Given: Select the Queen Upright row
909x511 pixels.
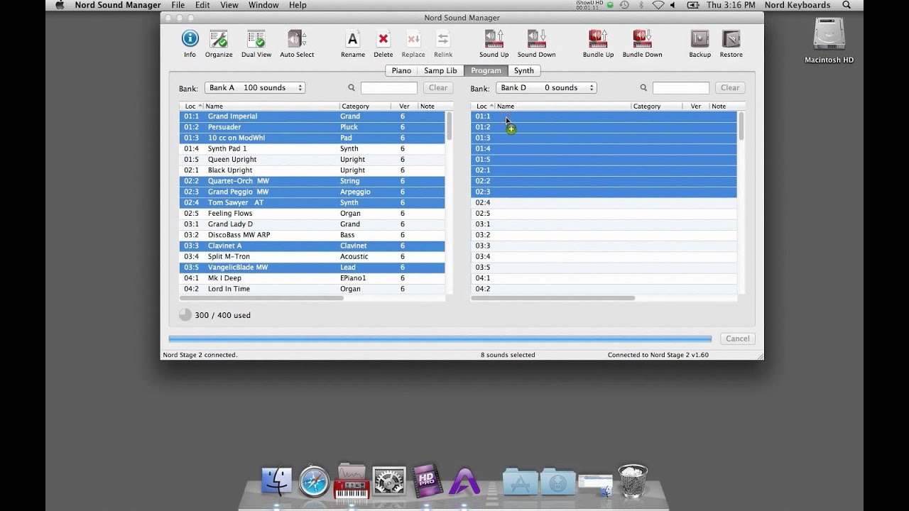Looking at the screenshot, I should point(312,160).
